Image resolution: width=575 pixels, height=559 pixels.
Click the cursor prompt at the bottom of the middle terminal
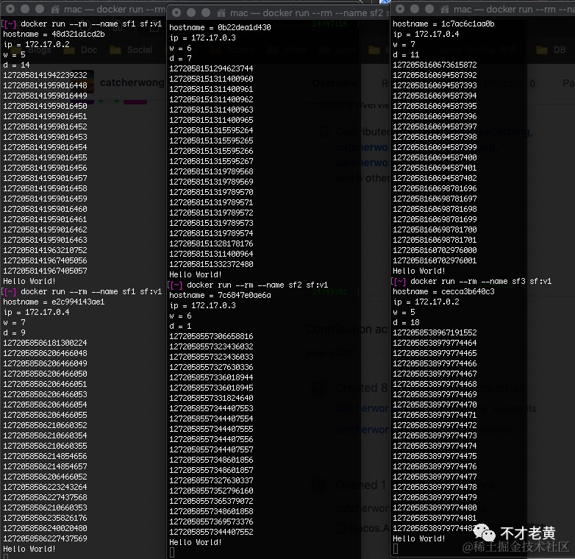[x=172, y=552]
